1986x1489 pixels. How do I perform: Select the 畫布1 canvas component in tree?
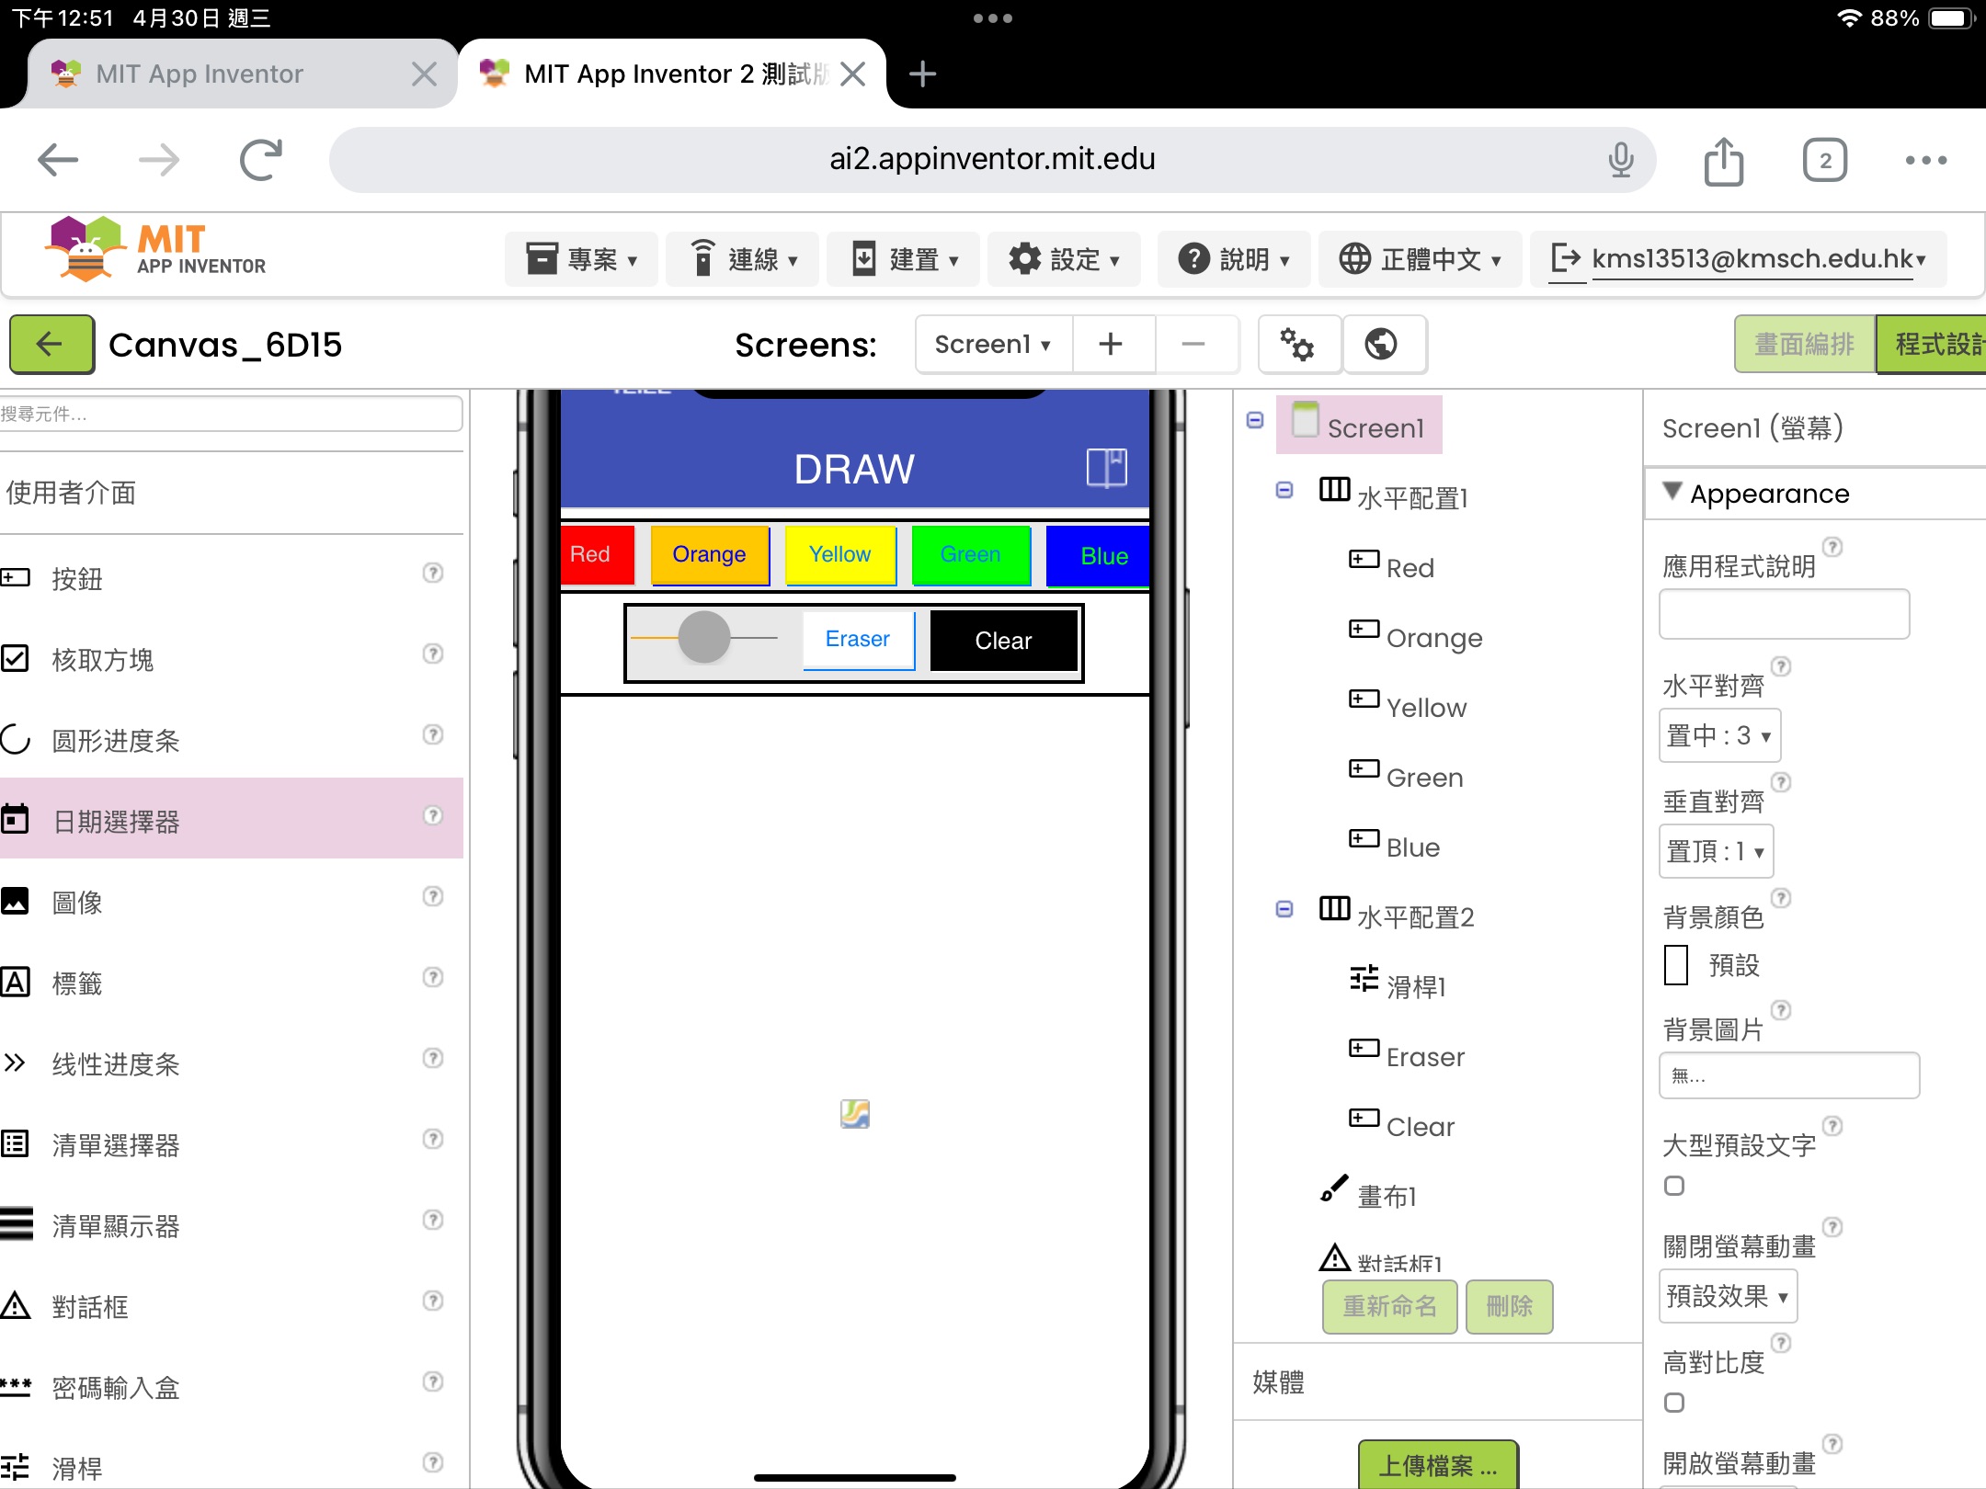pos(1387,1196)
